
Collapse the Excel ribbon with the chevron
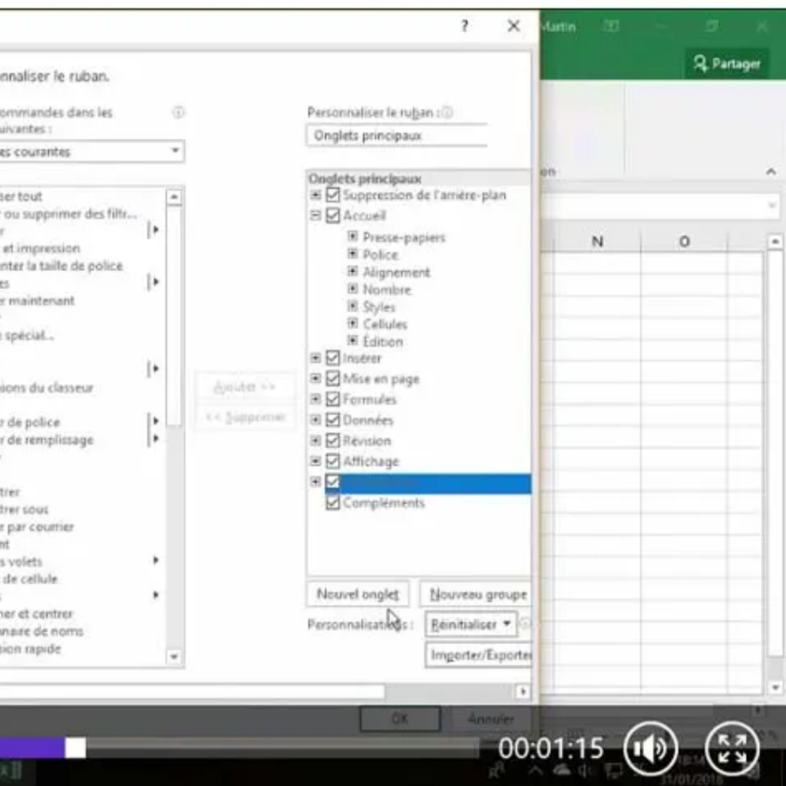click(x=771, y=172)
